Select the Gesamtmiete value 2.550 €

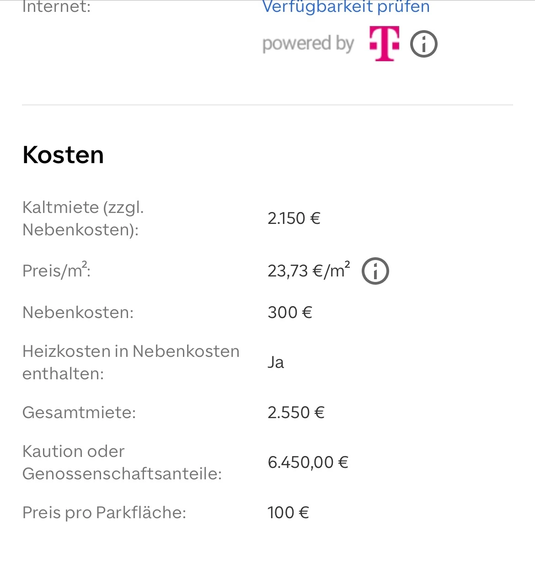[296, 413]
